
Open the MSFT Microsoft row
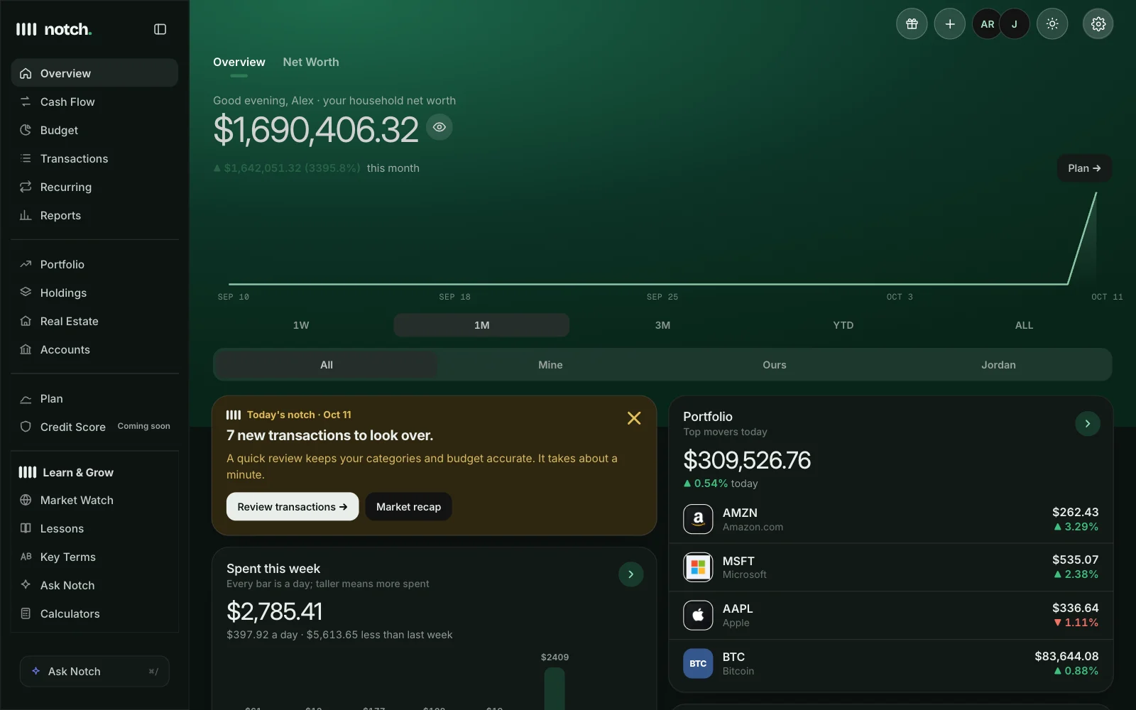click(890, 567)
